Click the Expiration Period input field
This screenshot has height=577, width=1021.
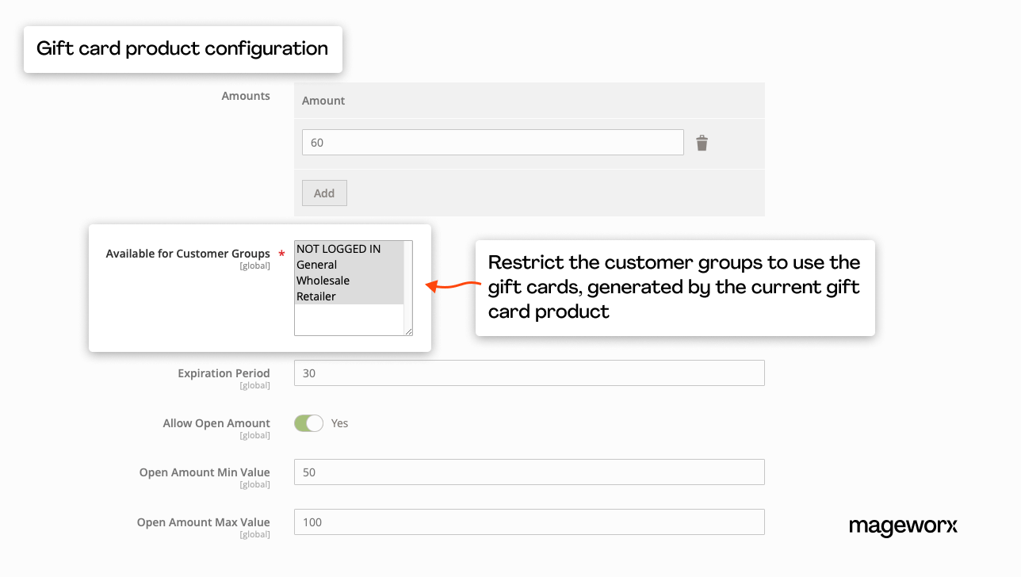pyautogui.click(x=529, y=373)
